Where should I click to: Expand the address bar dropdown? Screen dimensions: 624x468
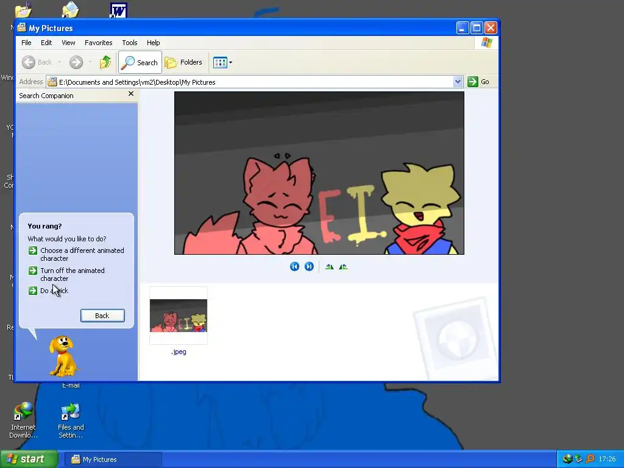(458, 82)
